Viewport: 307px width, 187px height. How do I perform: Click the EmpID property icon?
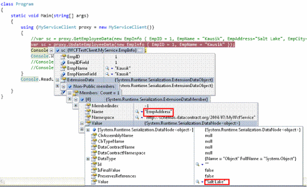click(63, 57)
